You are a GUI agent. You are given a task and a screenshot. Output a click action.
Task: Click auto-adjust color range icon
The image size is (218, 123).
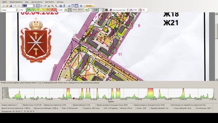click(x=66, y=10)
